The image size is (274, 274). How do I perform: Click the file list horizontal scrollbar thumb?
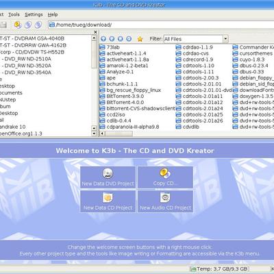tap(119, 134)
